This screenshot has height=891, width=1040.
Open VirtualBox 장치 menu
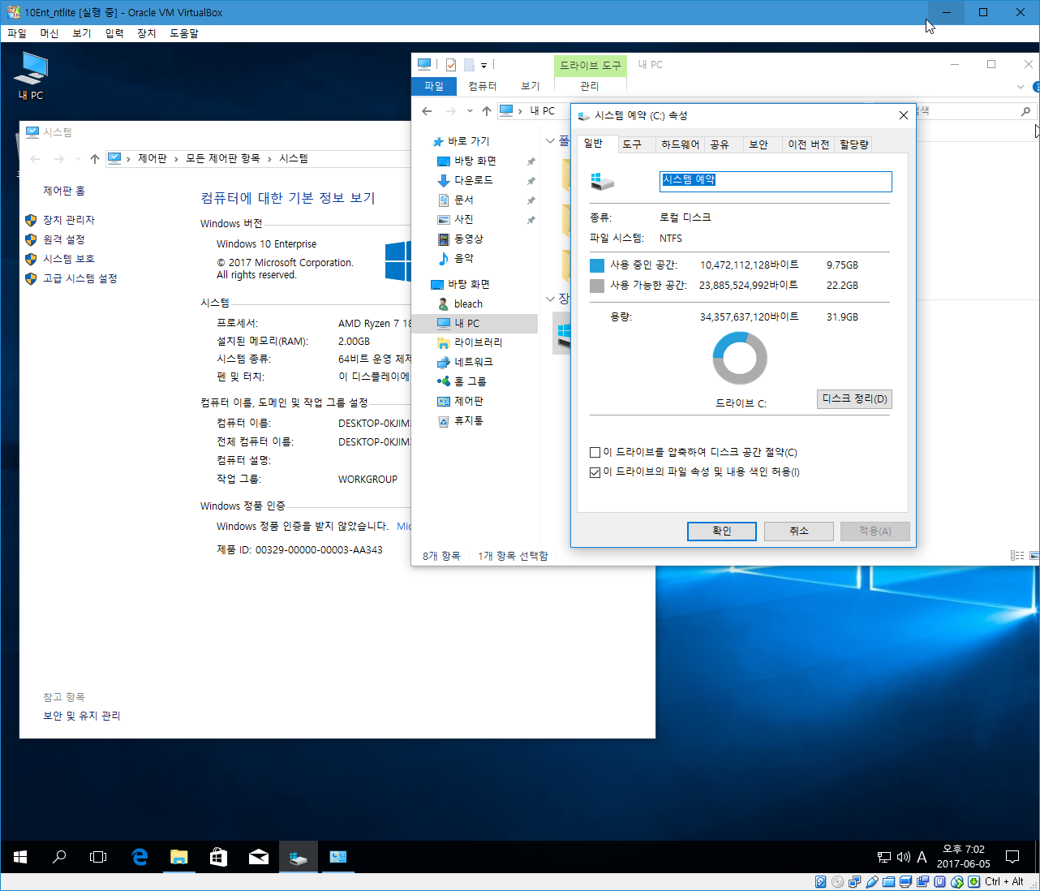(x=147, y=33)
